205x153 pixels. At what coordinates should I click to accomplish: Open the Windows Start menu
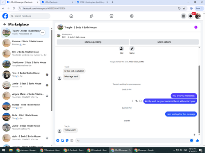pos(4,150)
